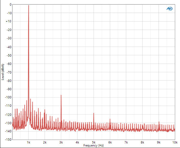Click the 6k frequency tick label
The height and width of the screenshot is (148, 180).
click(x=110, y=142)
